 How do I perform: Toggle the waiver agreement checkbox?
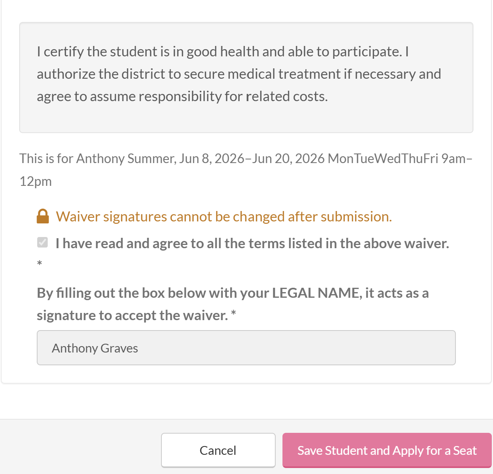pos(42,242)
